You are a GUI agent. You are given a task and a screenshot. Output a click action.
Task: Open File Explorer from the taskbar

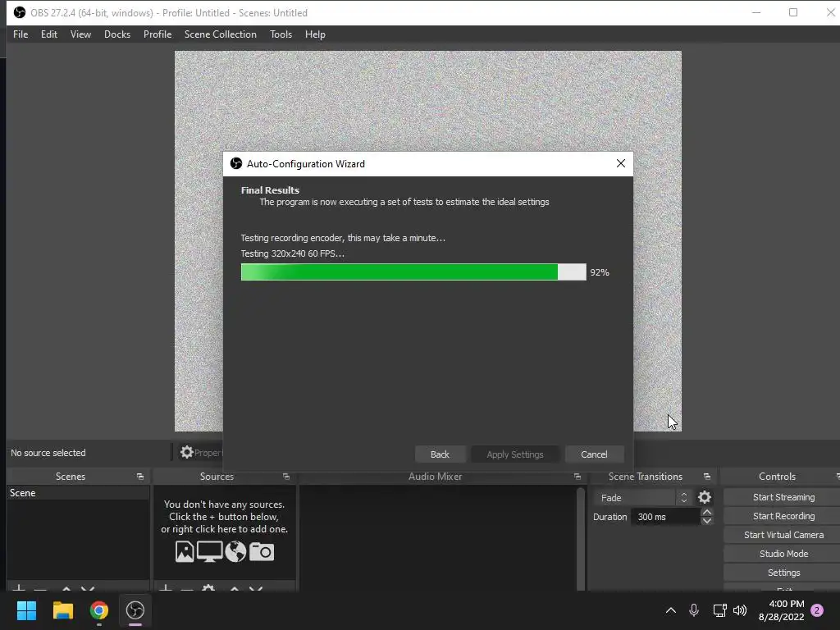[62, 610]
